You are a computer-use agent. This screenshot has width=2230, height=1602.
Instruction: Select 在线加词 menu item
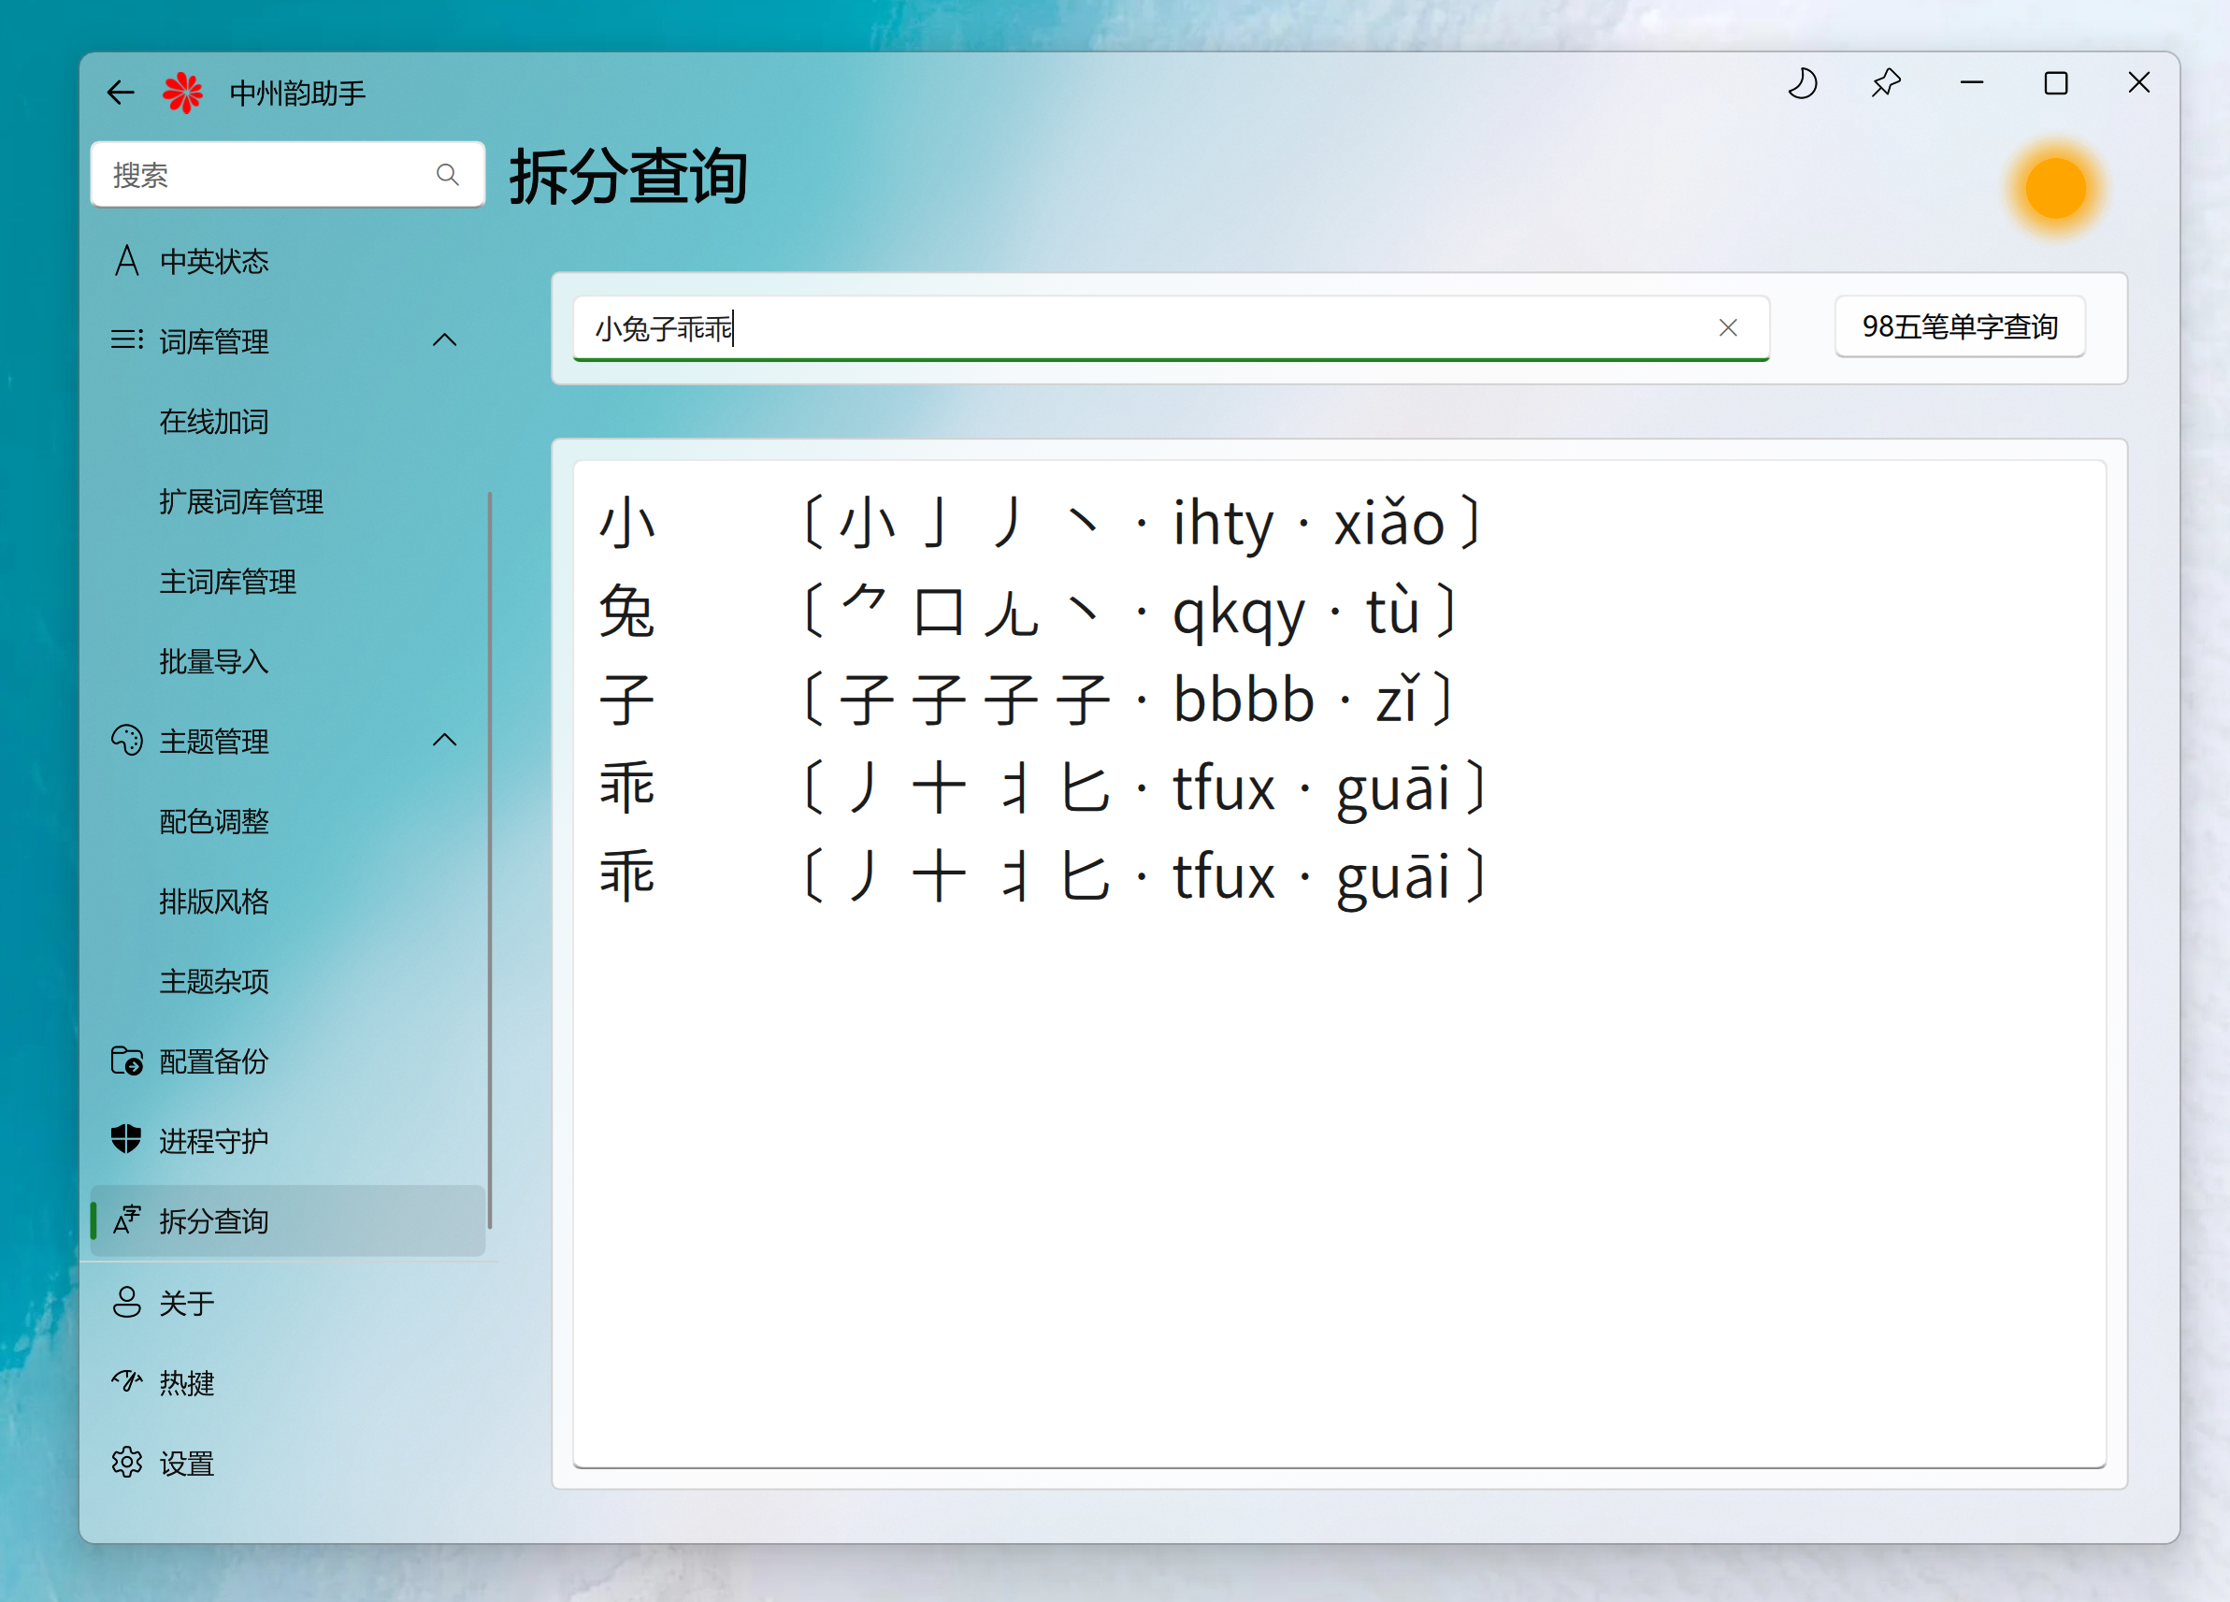click(x=213, y=421)
